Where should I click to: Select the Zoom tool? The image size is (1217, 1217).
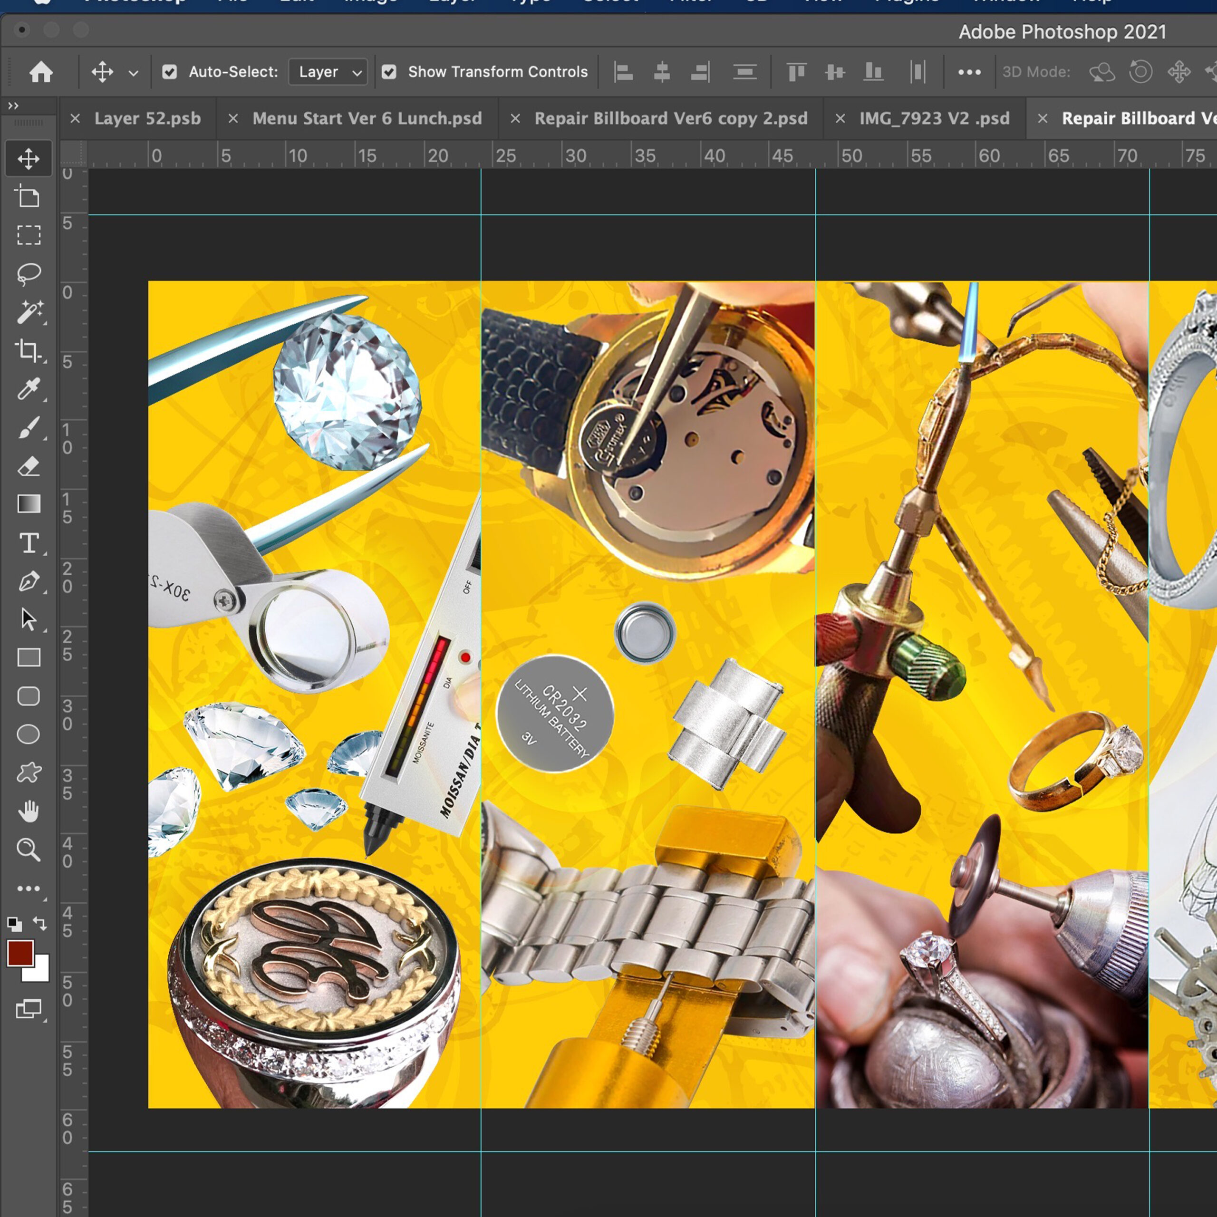click(x=29, y=850)
